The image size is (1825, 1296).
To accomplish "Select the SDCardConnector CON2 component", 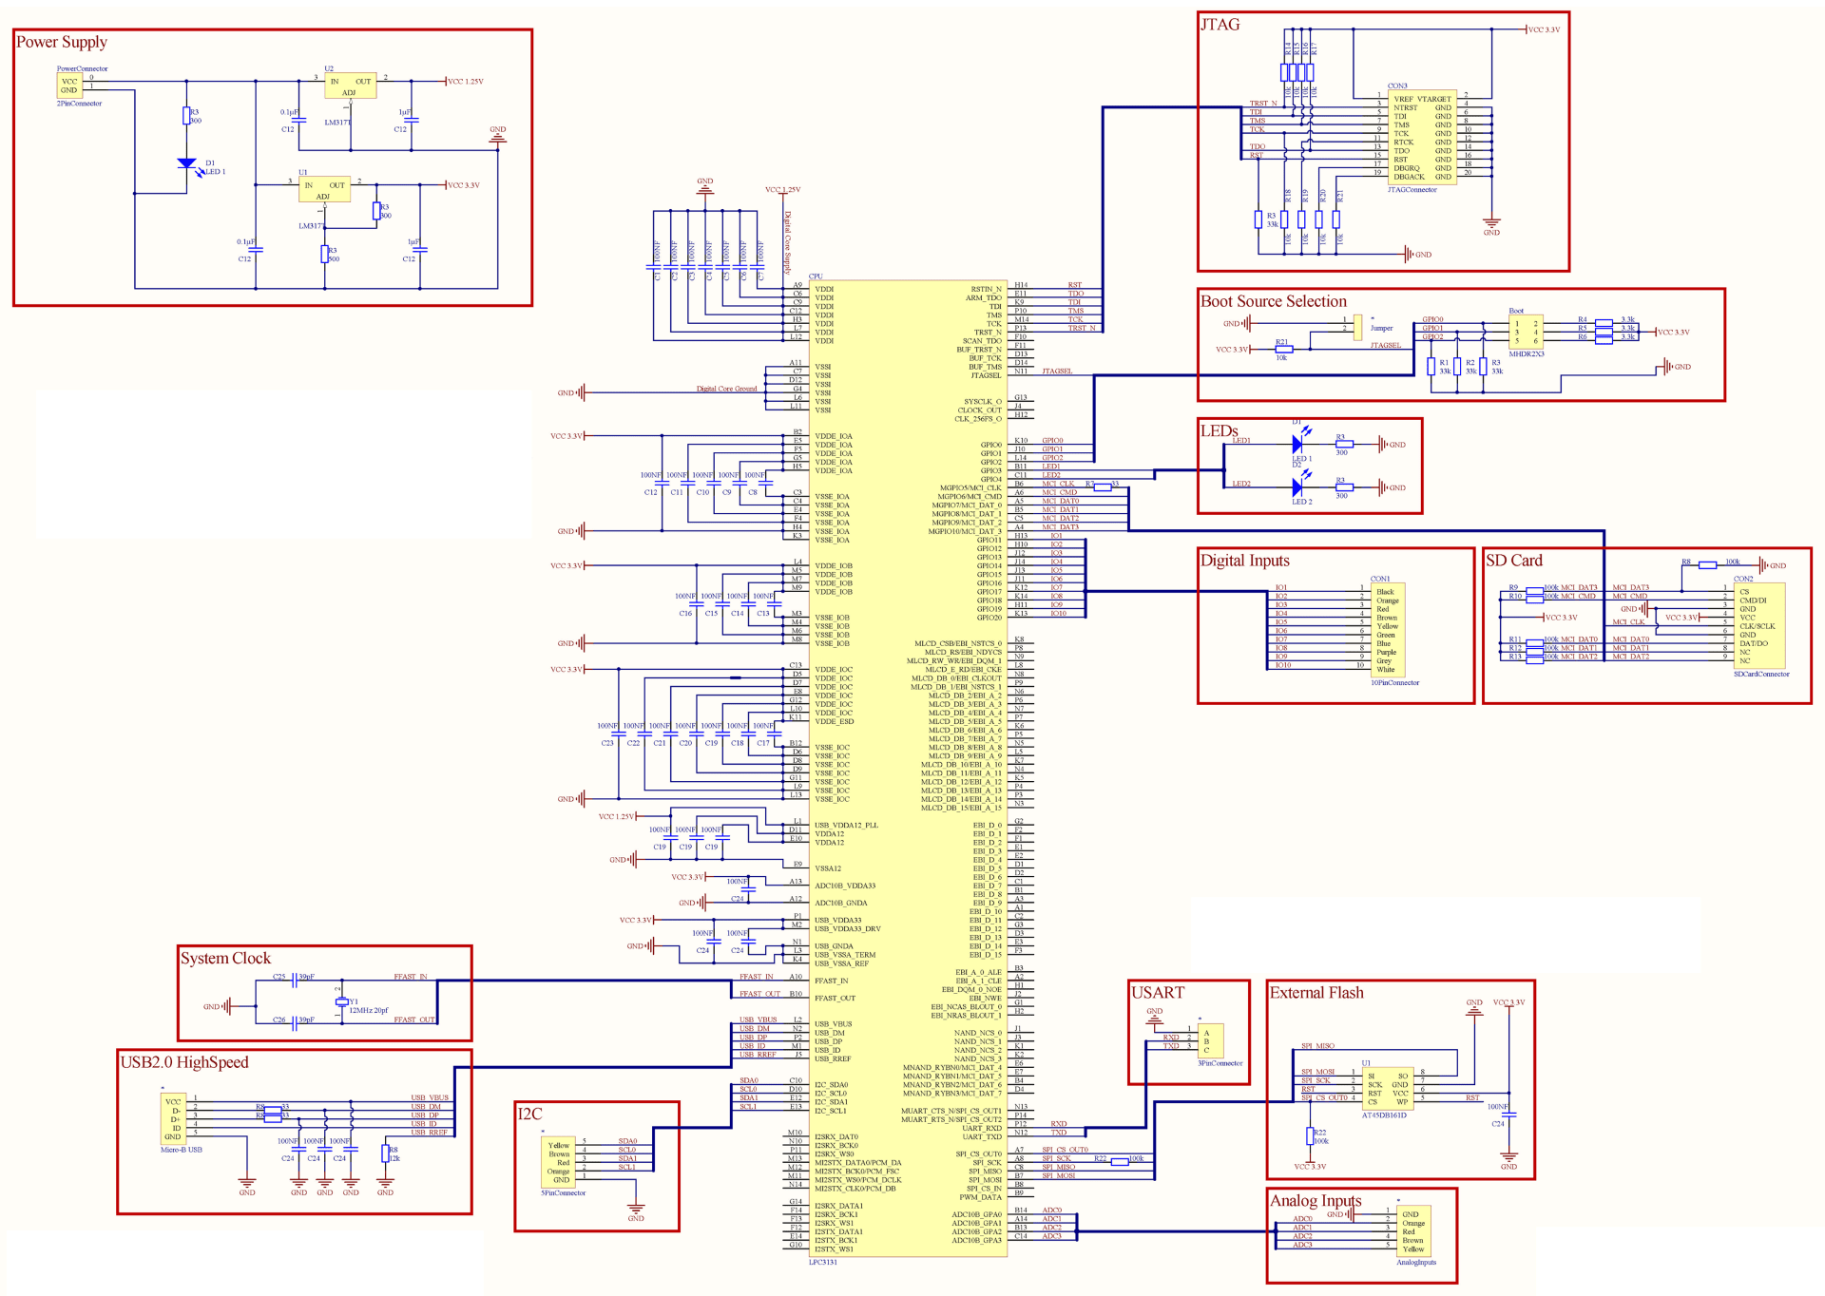I will click(x=1759, y=626).
